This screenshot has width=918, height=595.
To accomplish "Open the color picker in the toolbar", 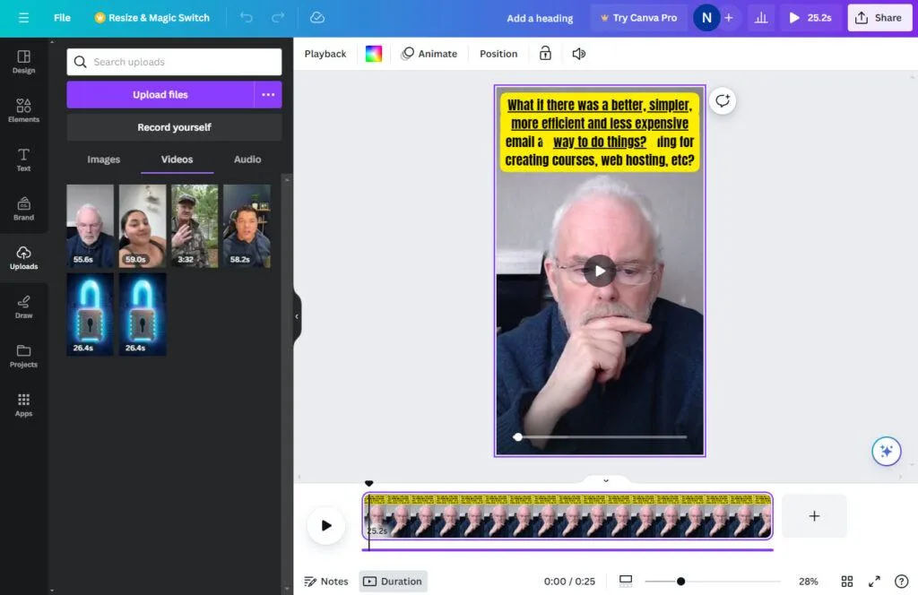I will [x=374, y=54].
